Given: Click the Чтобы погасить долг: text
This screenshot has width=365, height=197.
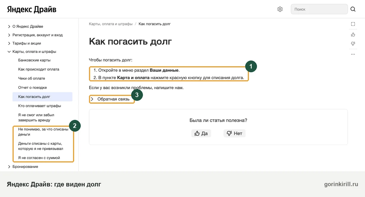Looking at the screenshot, I should [x=110, y=60].
